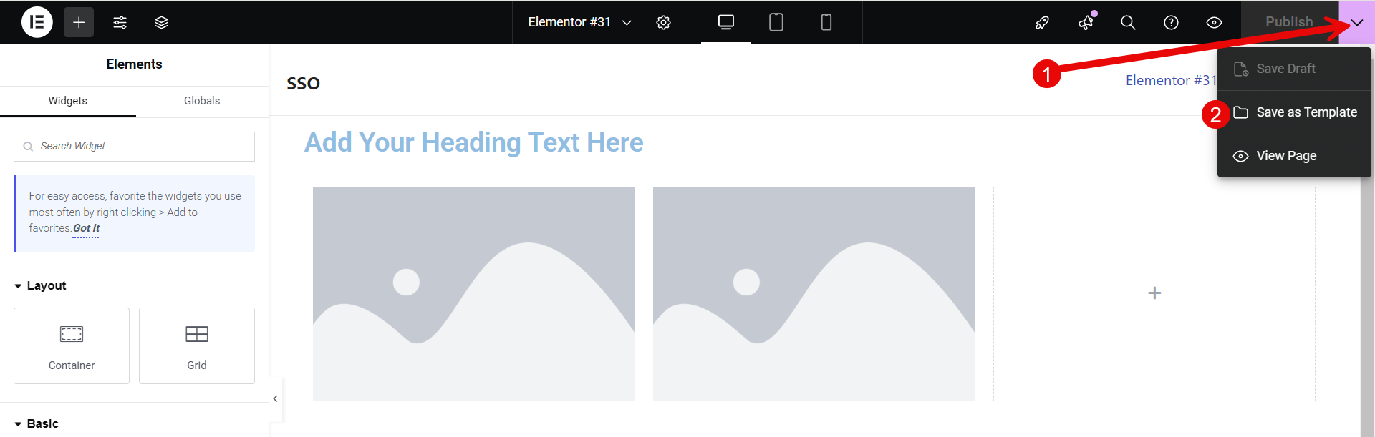Viewport: 1375px width, 437px height.
Task: Collapse the Layout widgets section
Action: (40, 285)
